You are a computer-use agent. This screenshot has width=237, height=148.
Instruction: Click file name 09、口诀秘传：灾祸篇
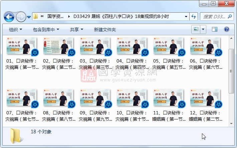click(x=95, y=116)
